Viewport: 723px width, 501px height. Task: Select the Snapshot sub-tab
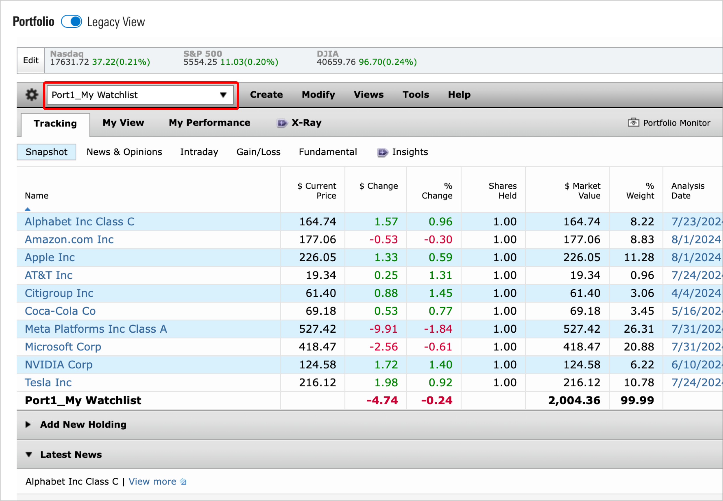pos(46,152)
